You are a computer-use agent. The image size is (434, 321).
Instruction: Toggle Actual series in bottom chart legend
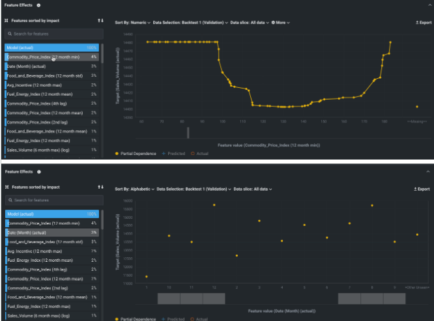198,319
